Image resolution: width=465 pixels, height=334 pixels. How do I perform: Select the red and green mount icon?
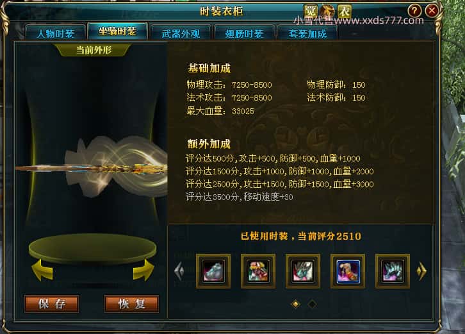pos(258,271)
